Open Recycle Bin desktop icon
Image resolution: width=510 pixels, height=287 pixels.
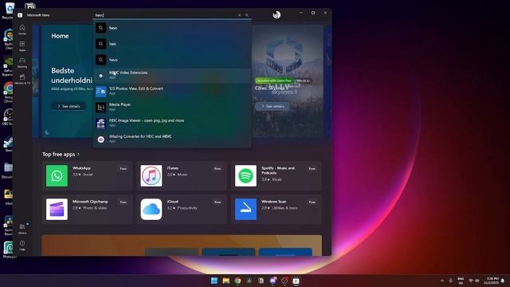tap(9, 10)
